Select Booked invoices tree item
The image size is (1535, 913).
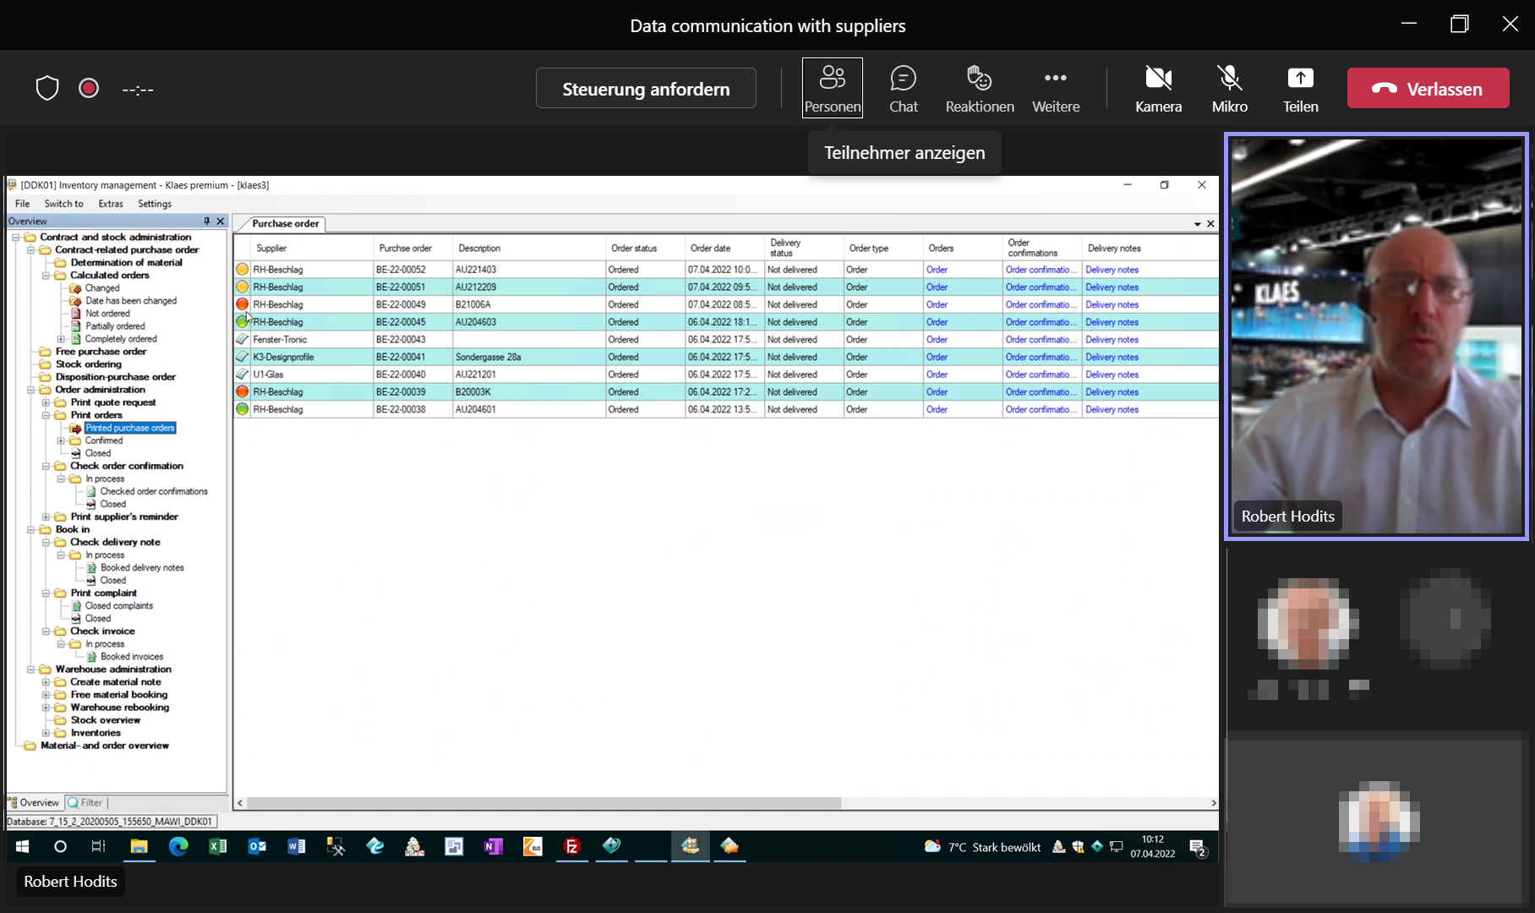pos(132,656)
